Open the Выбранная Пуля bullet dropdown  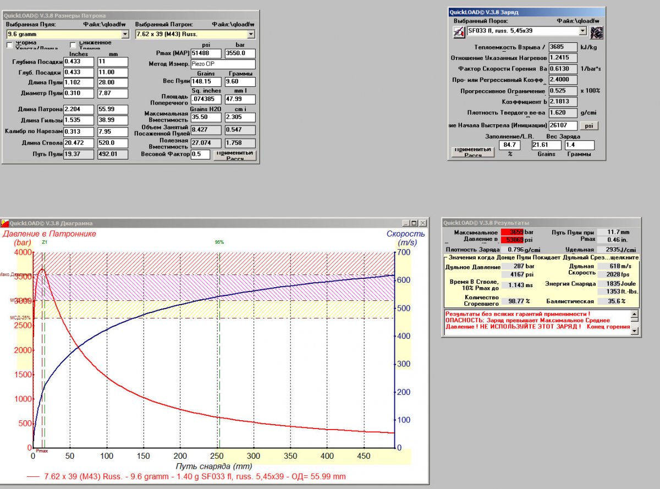[125, 35]
